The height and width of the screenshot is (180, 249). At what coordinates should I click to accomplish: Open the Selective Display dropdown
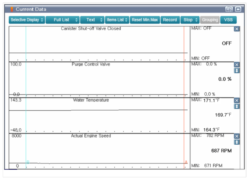tap(27, 20)
